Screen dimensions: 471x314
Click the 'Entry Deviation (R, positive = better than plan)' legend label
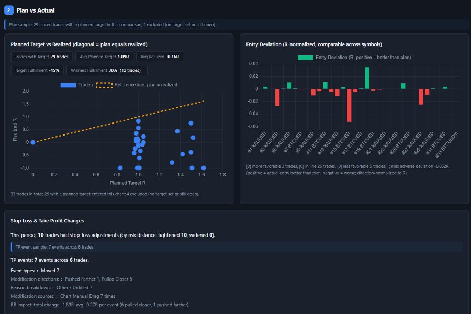[363, 58]
